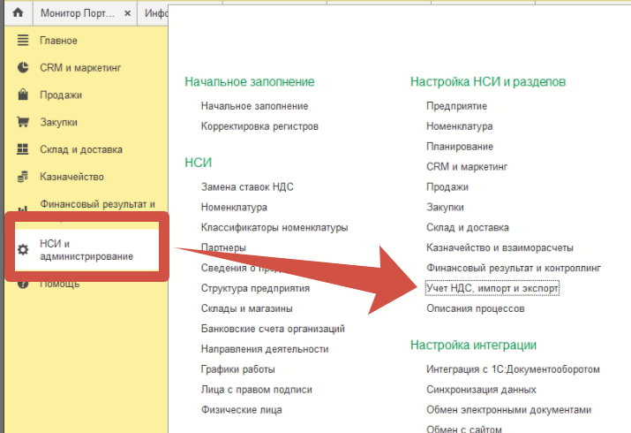Open the Главное hamburger menu icon
The height and width of the screenshot is (433, 631).
[23, 41]
